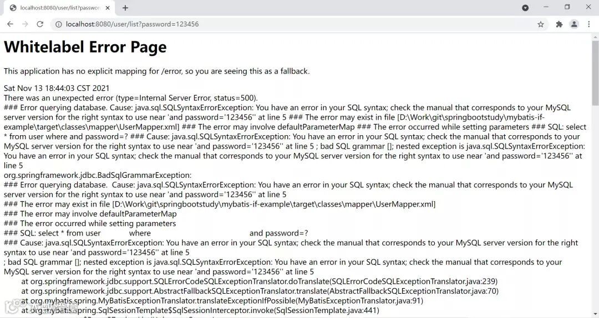599x318 pixels.
Task: Minimize the browser window
Action: point(546,7)
